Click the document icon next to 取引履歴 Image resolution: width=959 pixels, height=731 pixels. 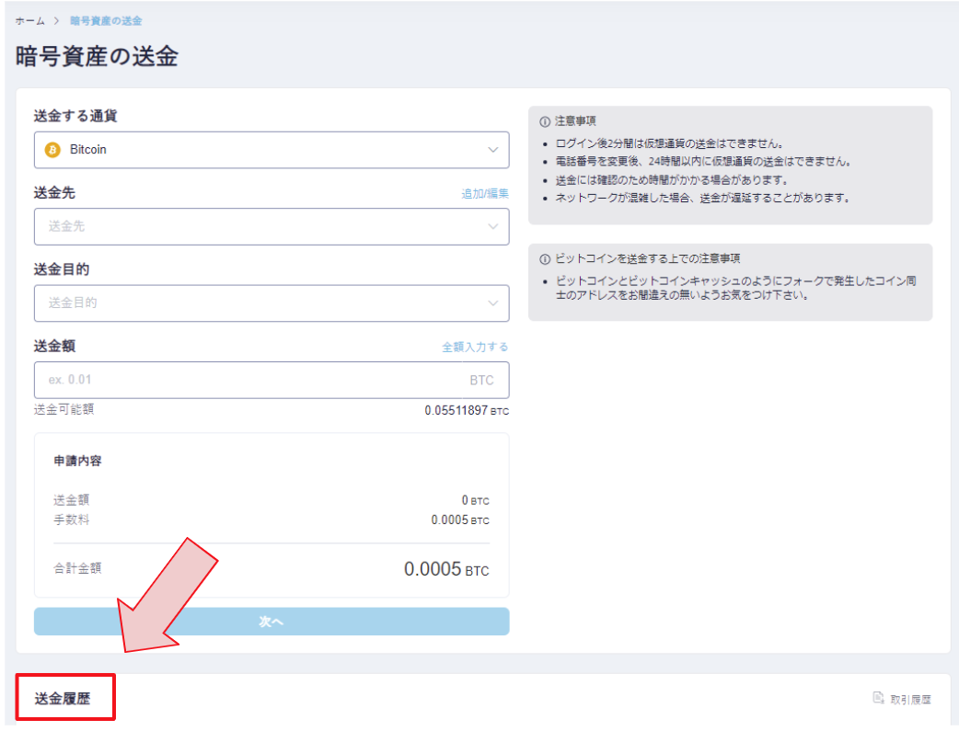(878, 698)
